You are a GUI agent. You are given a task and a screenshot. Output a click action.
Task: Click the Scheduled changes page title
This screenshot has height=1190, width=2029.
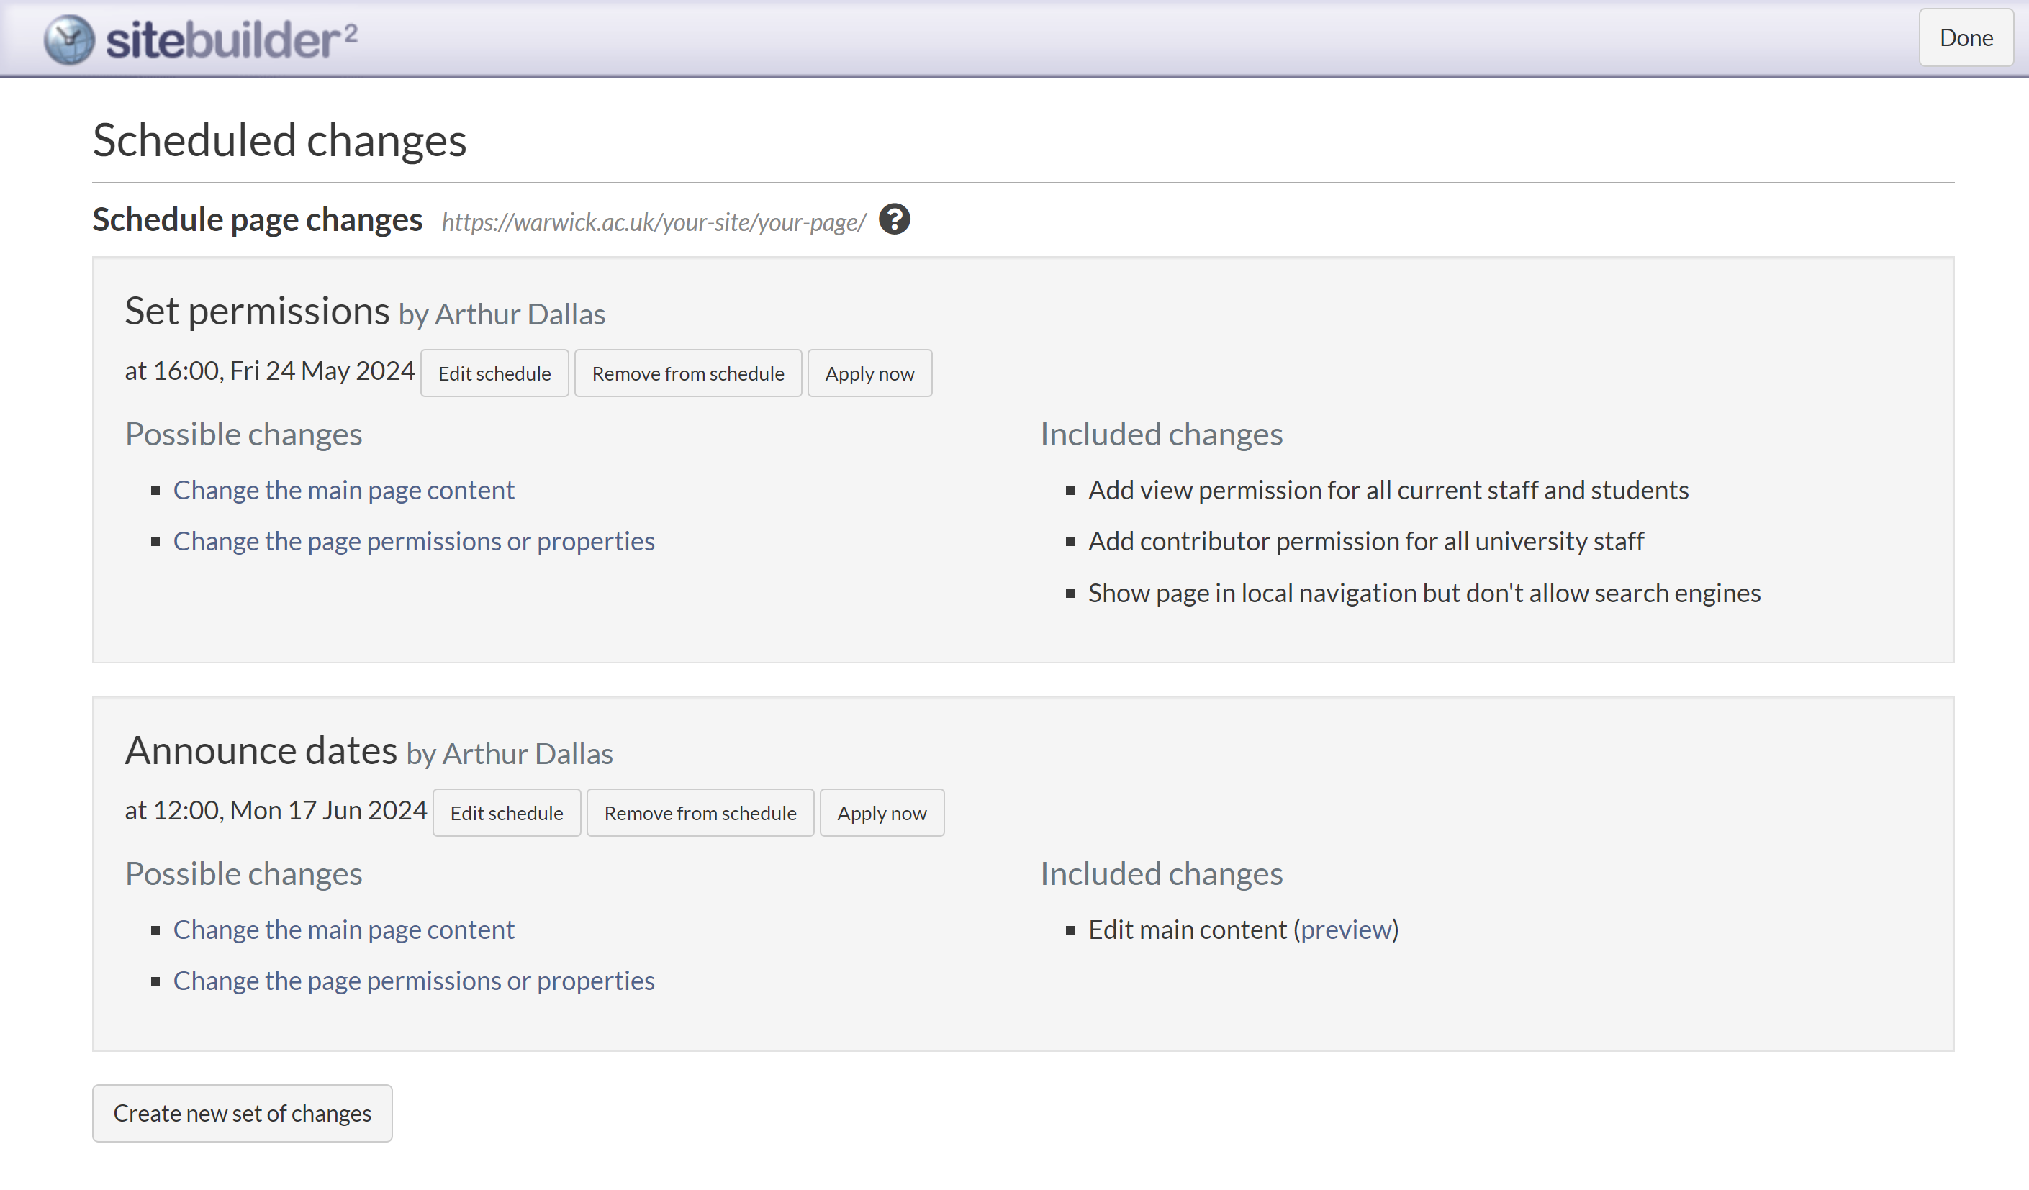click(x=279, y=141)
